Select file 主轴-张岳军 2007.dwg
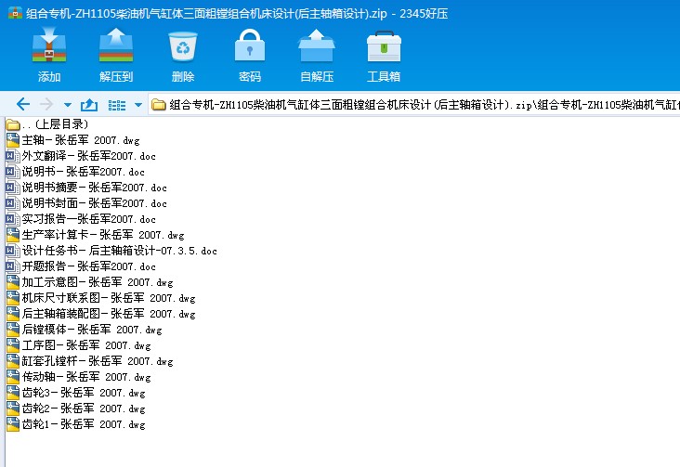Screen dimensions: 680x467 pos(72,140)
